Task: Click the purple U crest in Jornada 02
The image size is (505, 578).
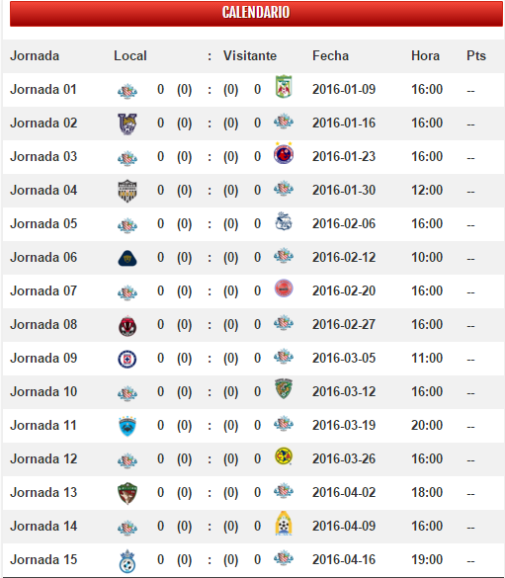Action: [x=127, y=124]
